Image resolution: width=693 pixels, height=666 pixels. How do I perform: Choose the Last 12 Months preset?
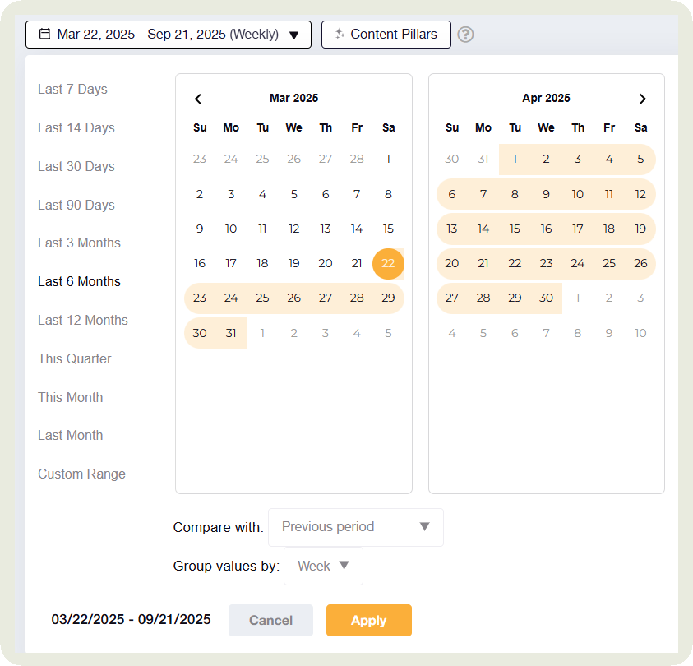[82, 320]
